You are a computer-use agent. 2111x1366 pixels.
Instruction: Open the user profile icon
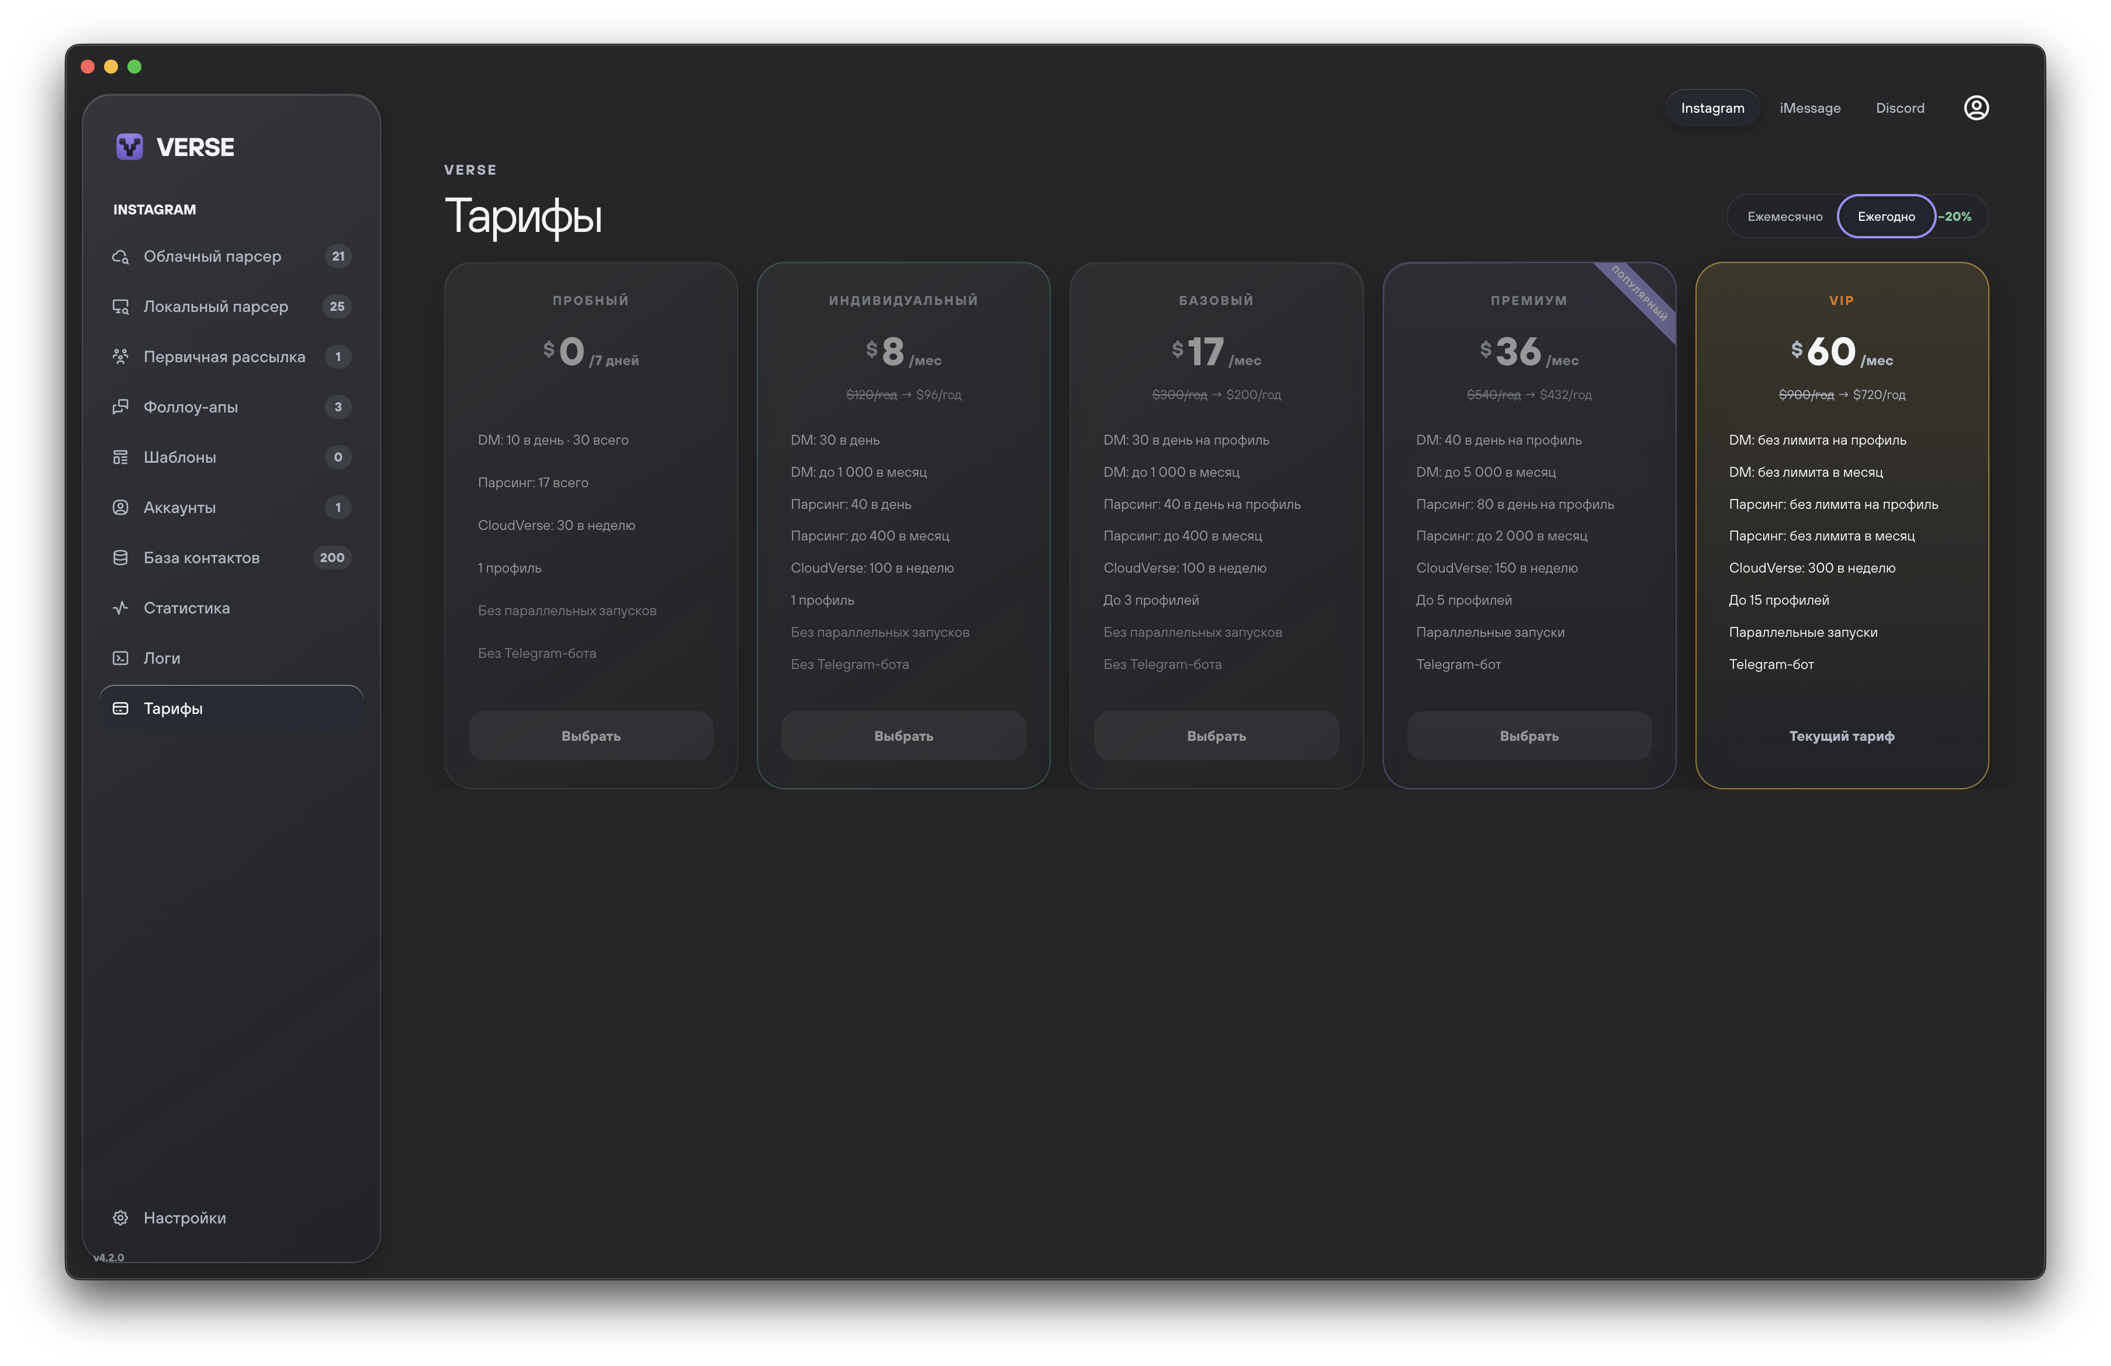[x=1976, y=108]
